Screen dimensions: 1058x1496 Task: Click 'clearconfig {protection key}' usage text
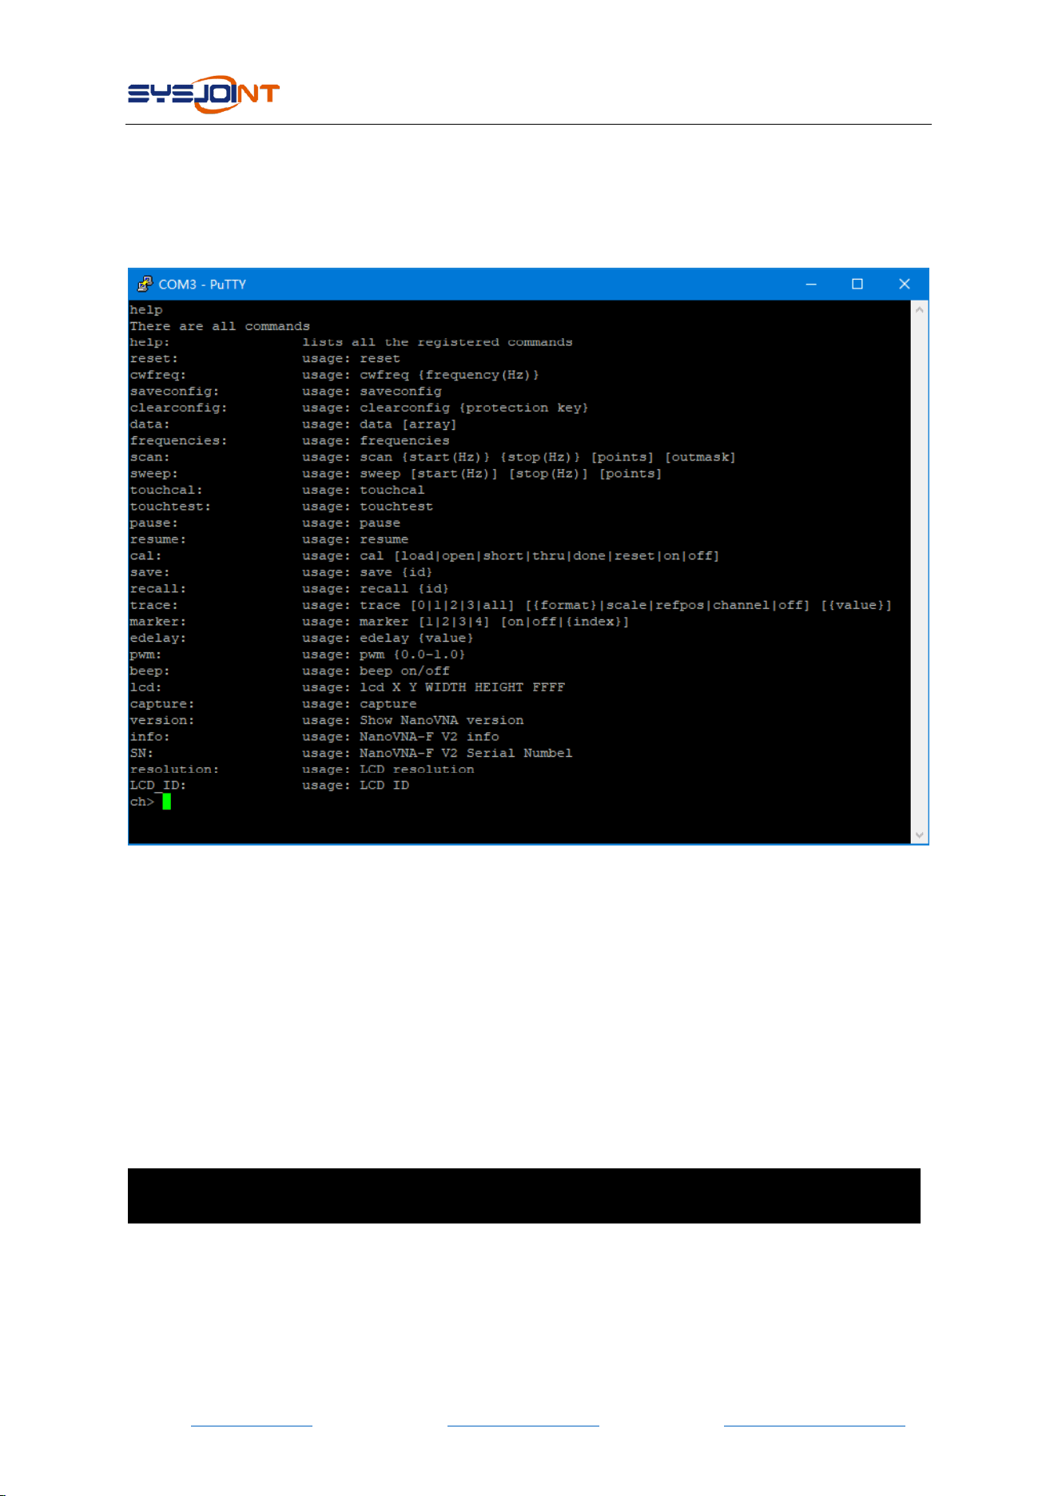point(474,408)
